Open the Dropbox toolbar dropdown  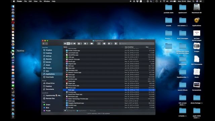pos(110,44)
